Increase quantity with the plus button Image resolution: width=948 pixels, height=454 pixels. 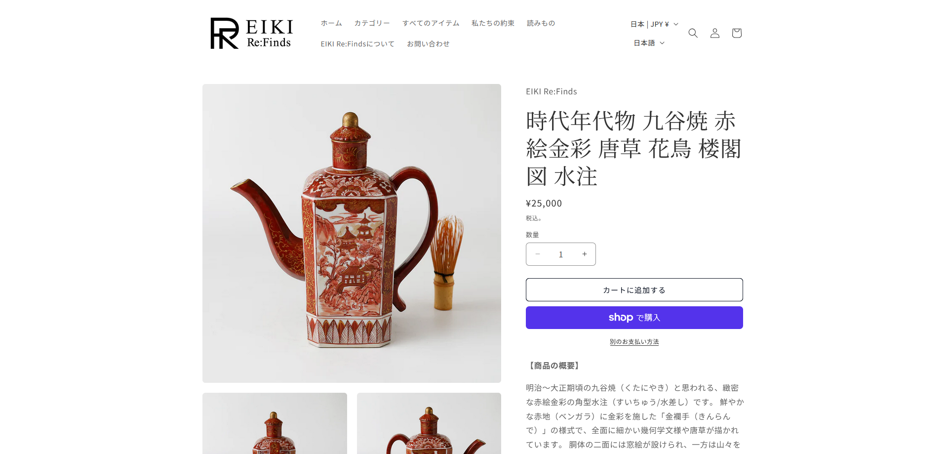coord(584,254)
